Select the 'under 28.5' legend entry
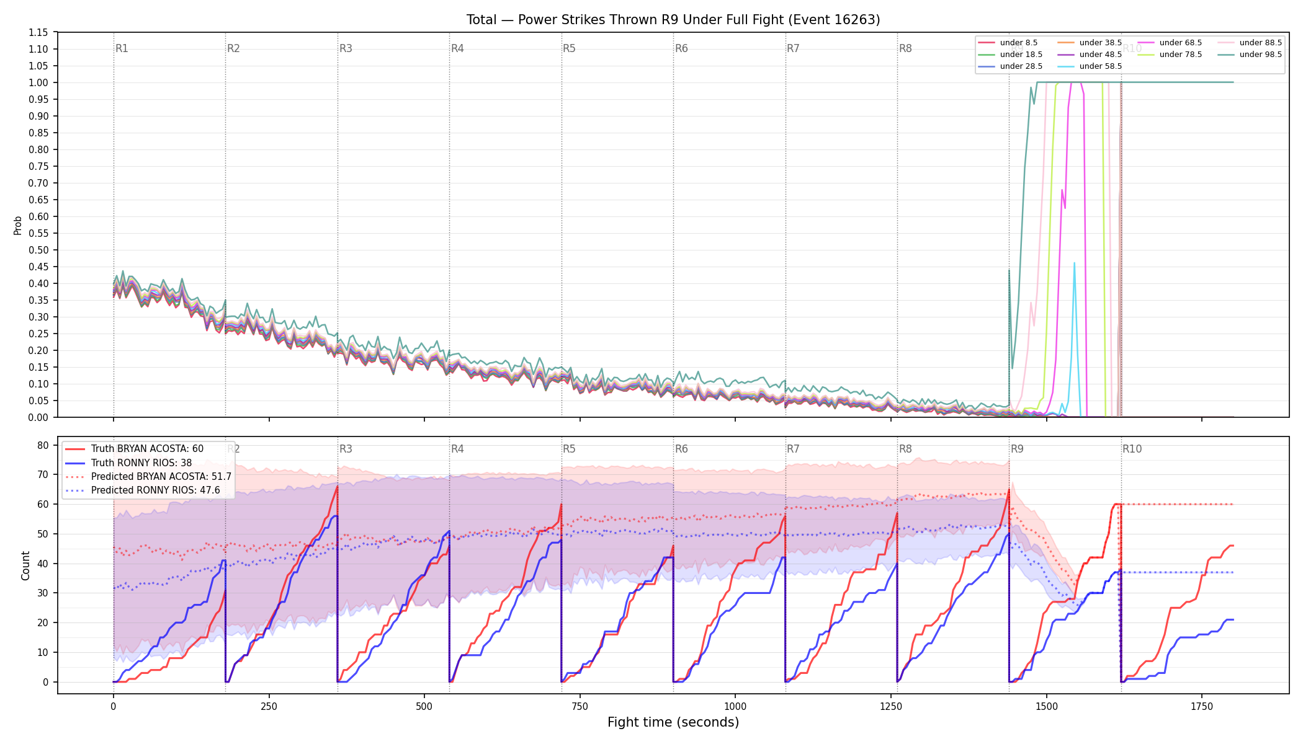Image resolution: width=1303 pixels, height=744 pixels. 1011,66
